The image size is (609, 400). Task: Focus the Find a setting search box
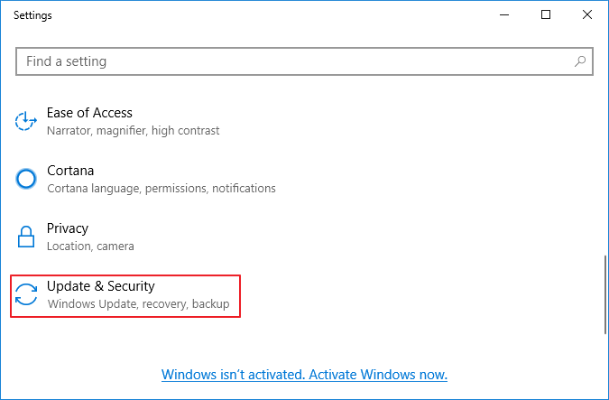(x=289, y=61)
